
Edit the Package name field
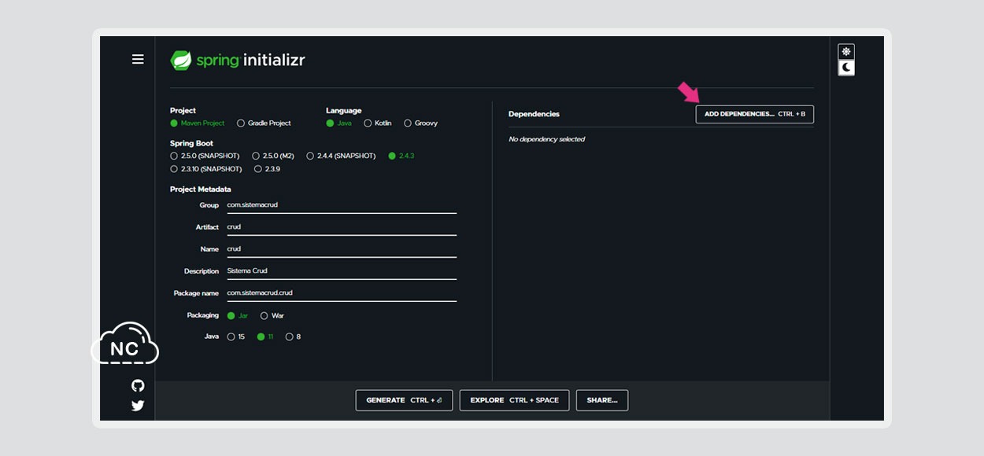341,292
